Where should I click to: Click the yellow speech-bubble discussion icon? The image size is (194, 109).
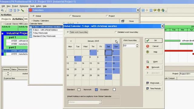[155, 10]
